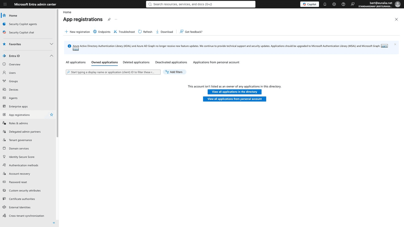
Task: Open Account recovery
Action: [28, 174]
